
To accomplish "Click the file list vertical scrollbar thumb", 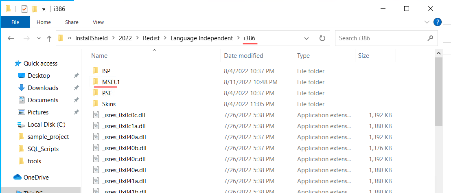I will point(438,92).
